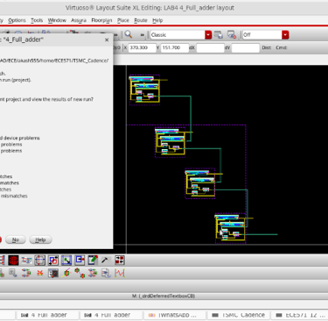
Task: Click the two green components joined by purple line icon
Action: pos(80,273)
